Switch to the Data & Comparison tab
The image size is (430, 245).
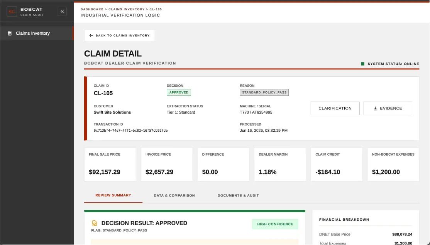pyautogui.click(x=174, y=195)
